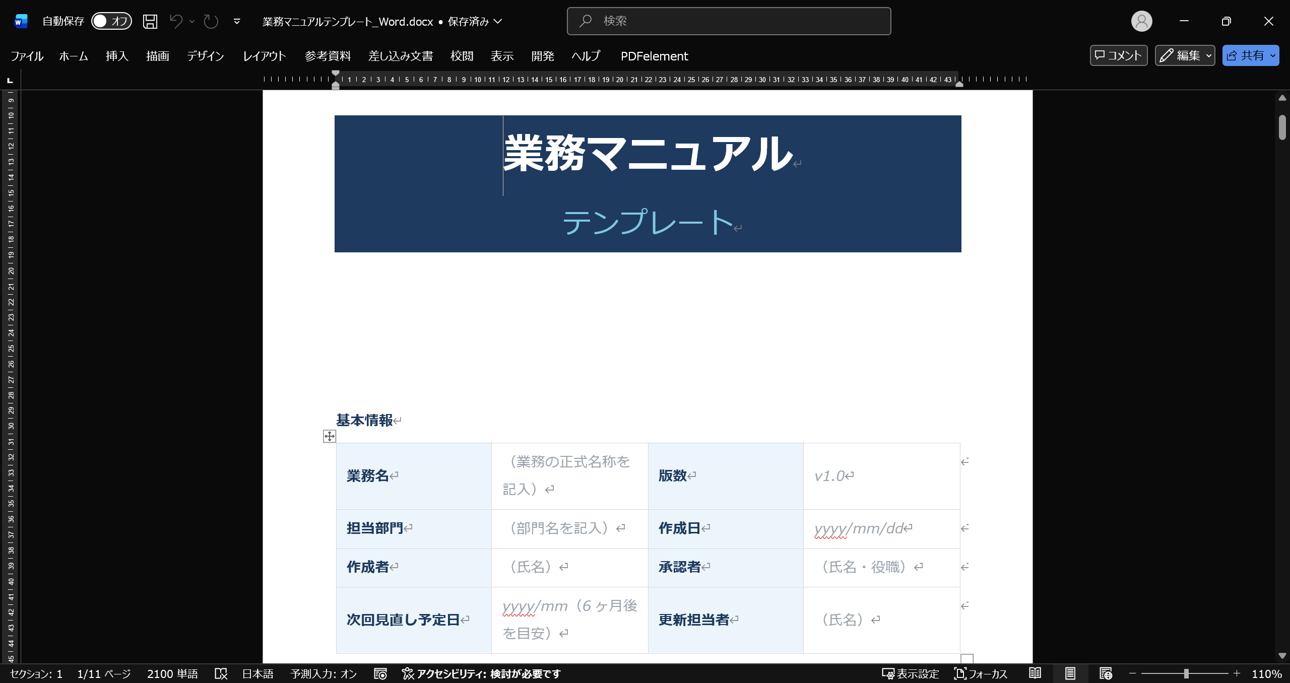Click the zoom slider handle

coord(1186,673)
